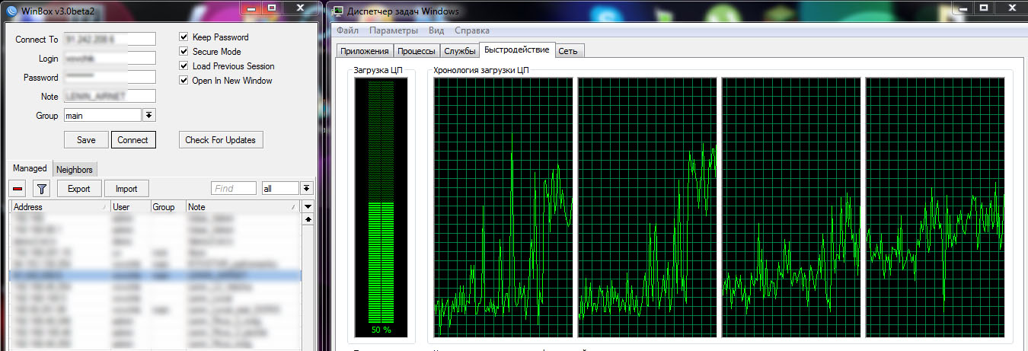Click the Password input field
Image resolution: width=1028 pixels, height=351 pixels.
(110, 77)
